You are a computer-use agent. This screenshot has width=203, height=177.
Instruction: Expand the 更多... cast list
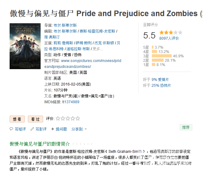click(97, 49)
